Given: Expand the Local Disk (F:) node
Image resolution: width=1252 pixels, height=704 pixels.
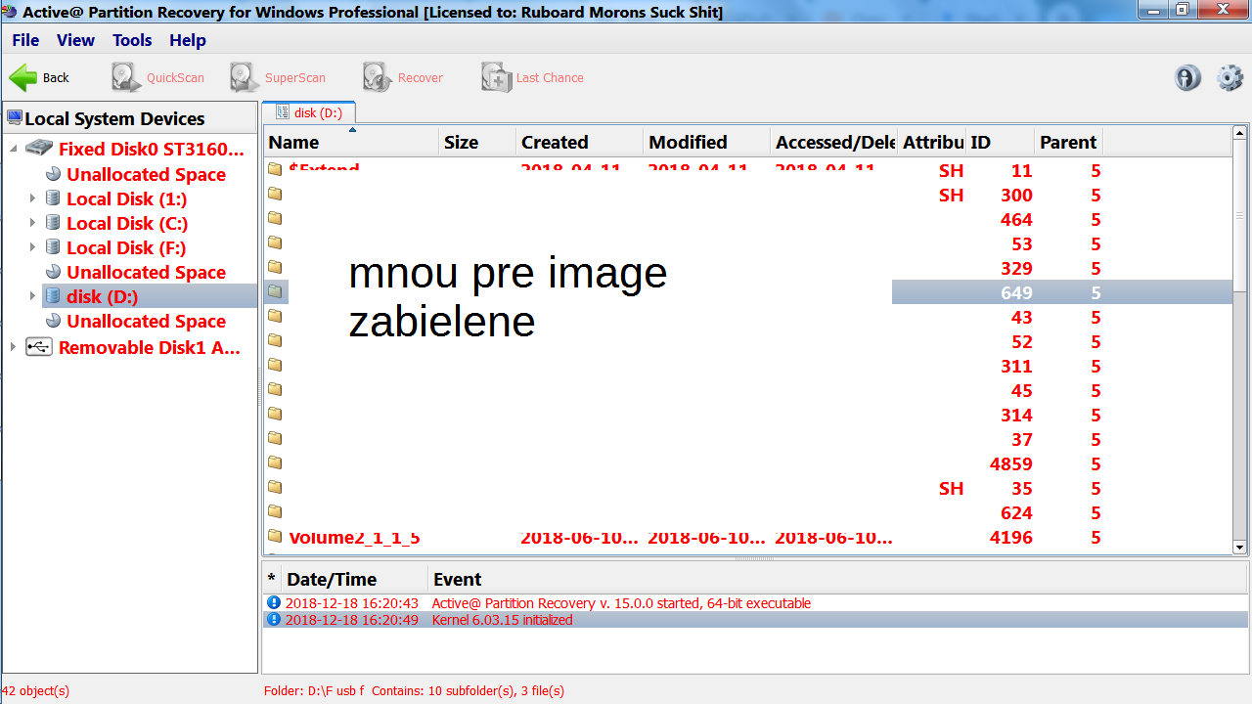Looking at the screenshot, I should pos(32,247).
